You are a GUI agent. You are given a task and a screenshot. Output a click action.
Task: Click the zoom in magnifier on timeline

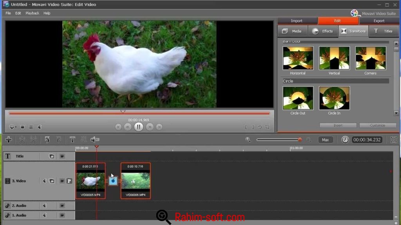[248, 139]
